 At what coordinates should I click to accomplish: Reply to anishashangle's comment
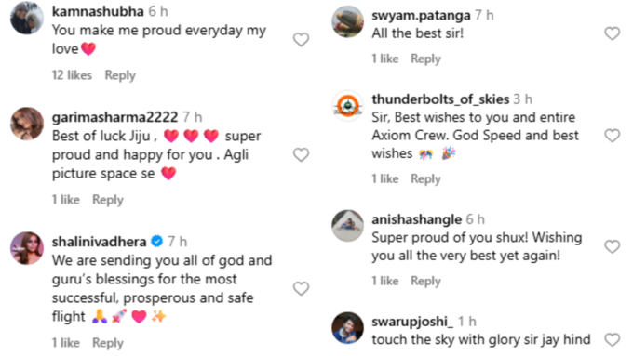pyautogui.click(x=425, y=281)
